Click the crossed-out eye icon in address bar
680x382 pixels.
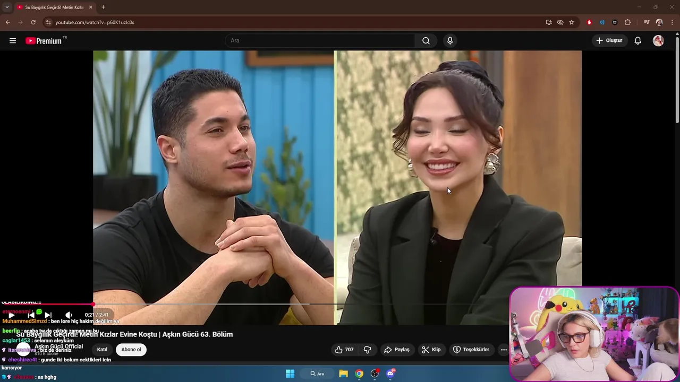tap(560, 22)
